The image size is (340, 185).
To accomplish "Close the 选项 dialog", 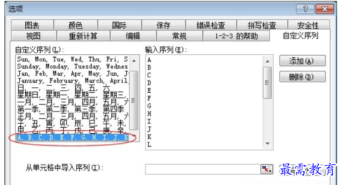I will pyautogui.click(x=325, y=9).
